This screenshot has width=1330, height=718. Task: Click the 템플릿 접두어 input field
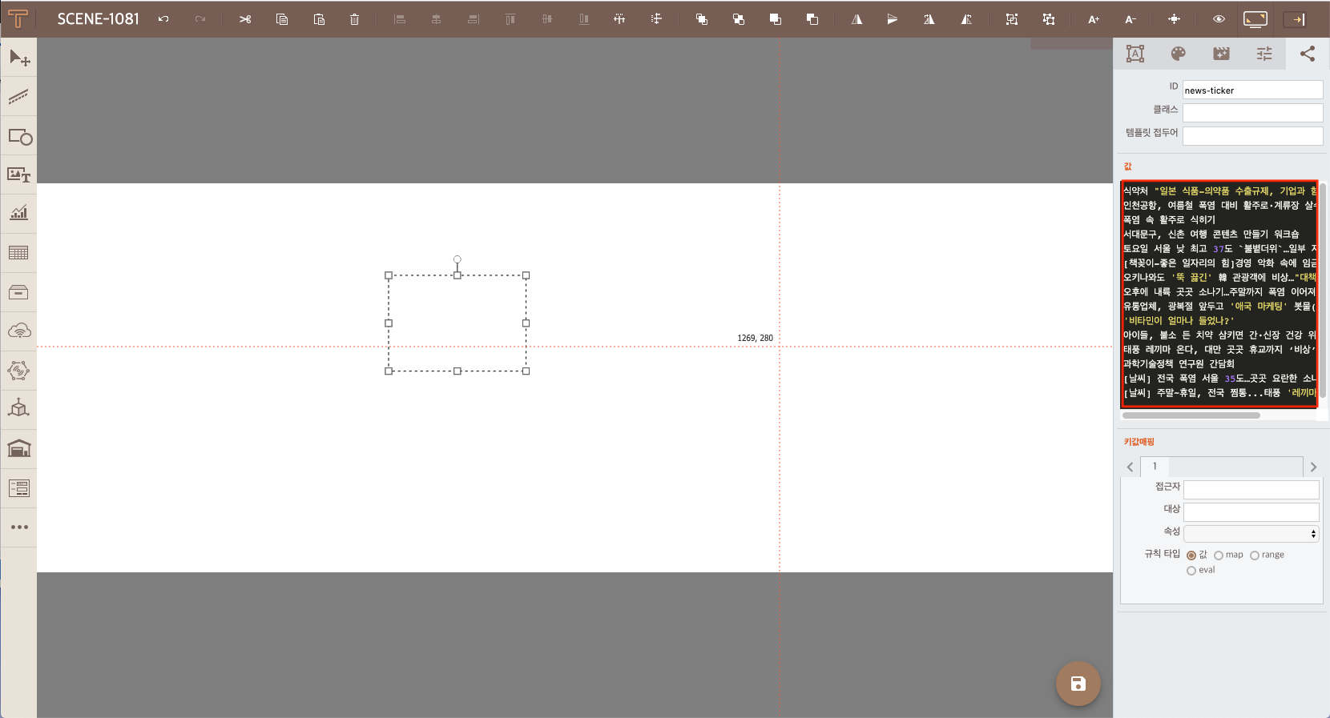pyautogui.click(x=1253, y=136)
